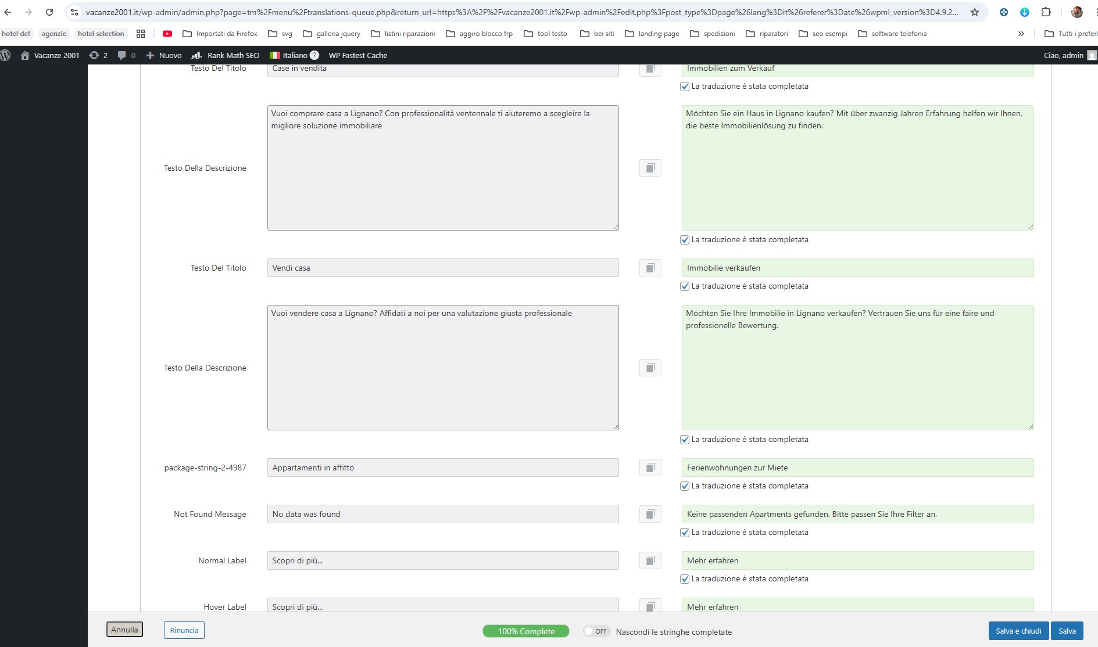Uncheck translation completed under 'Ferienwohnungen zur Miete'

pos(685,486)
